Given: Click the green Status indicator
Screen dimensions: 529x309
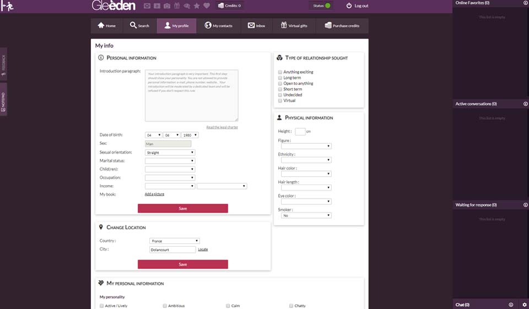Looking at the screenshot, I should (327, 6).
